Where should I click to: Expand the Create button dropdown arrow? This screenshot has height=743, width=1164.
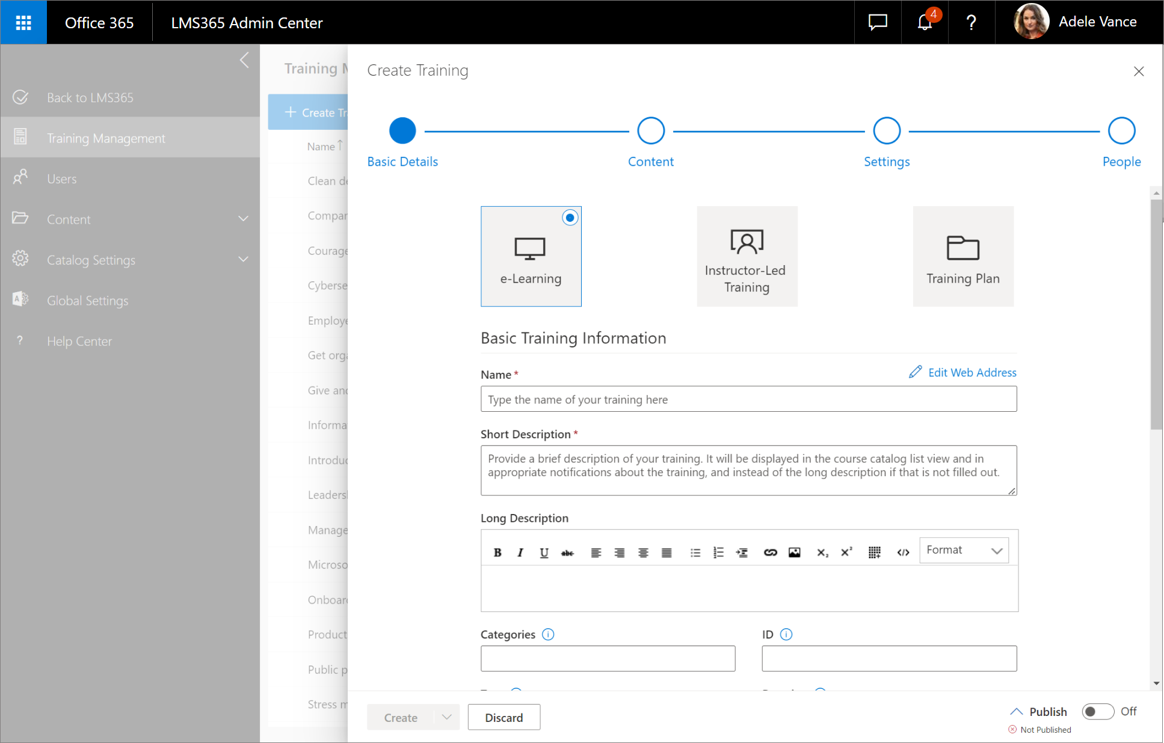tap(446, 717)
